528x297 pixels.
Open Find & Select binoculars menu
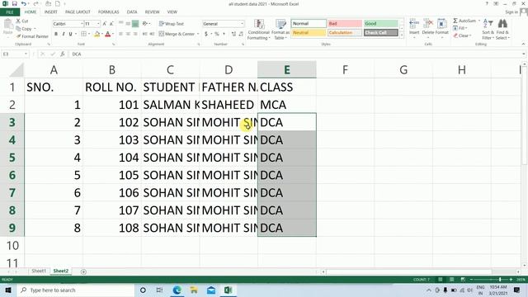click(502, 30)
